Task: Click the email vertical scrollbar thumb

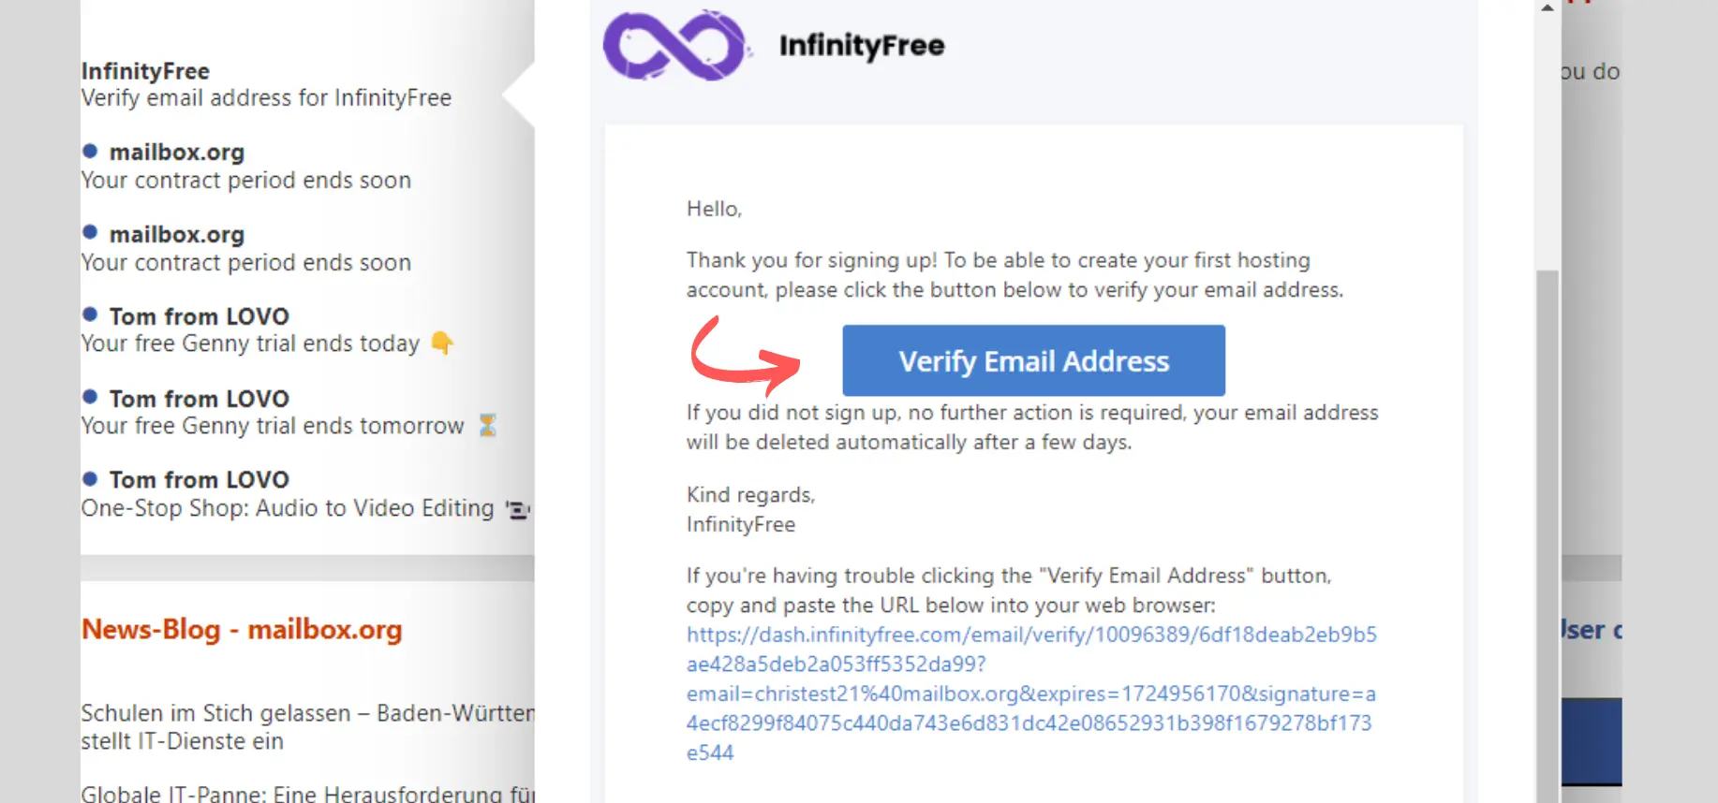Action: point(1548,536)
